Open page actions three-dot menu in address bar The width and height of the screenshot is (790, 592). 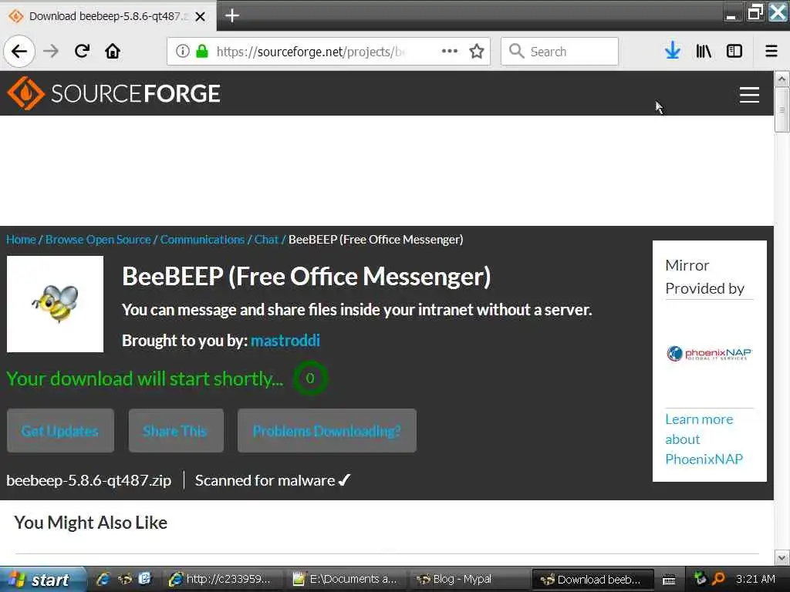click(450, 52)
